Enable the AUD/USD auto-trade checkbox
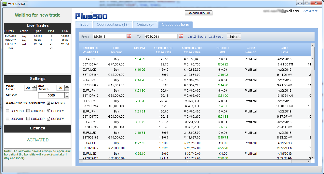The image size is (324, 174). point(28,111)
